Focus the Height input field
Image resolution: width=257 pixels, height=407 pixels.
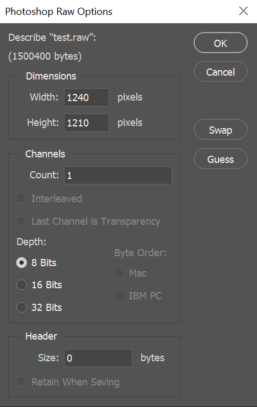87,123
